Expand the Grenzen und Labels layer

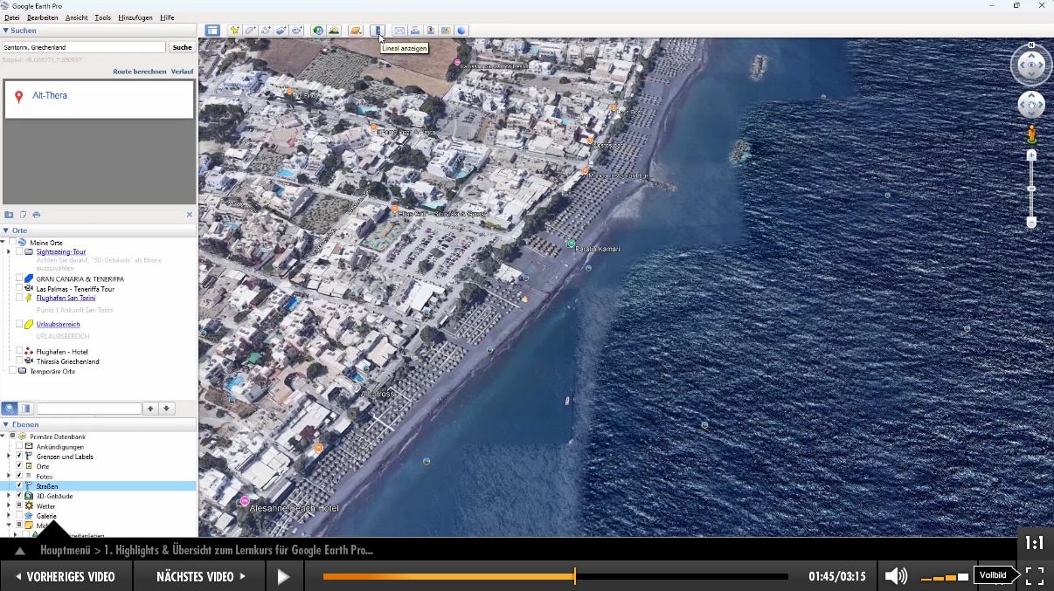[x=9, y=457]
